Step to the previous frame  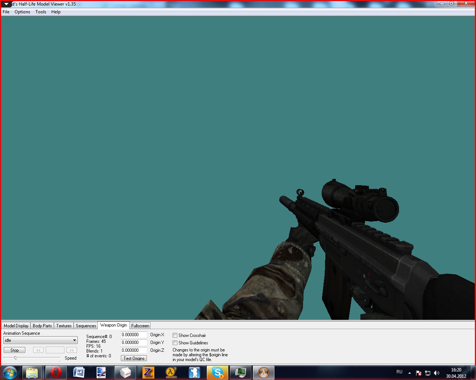[38, 350]
